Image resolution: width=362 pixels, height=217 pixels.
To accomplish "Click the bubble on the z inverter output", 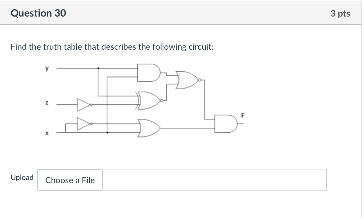I will (91, 104).
